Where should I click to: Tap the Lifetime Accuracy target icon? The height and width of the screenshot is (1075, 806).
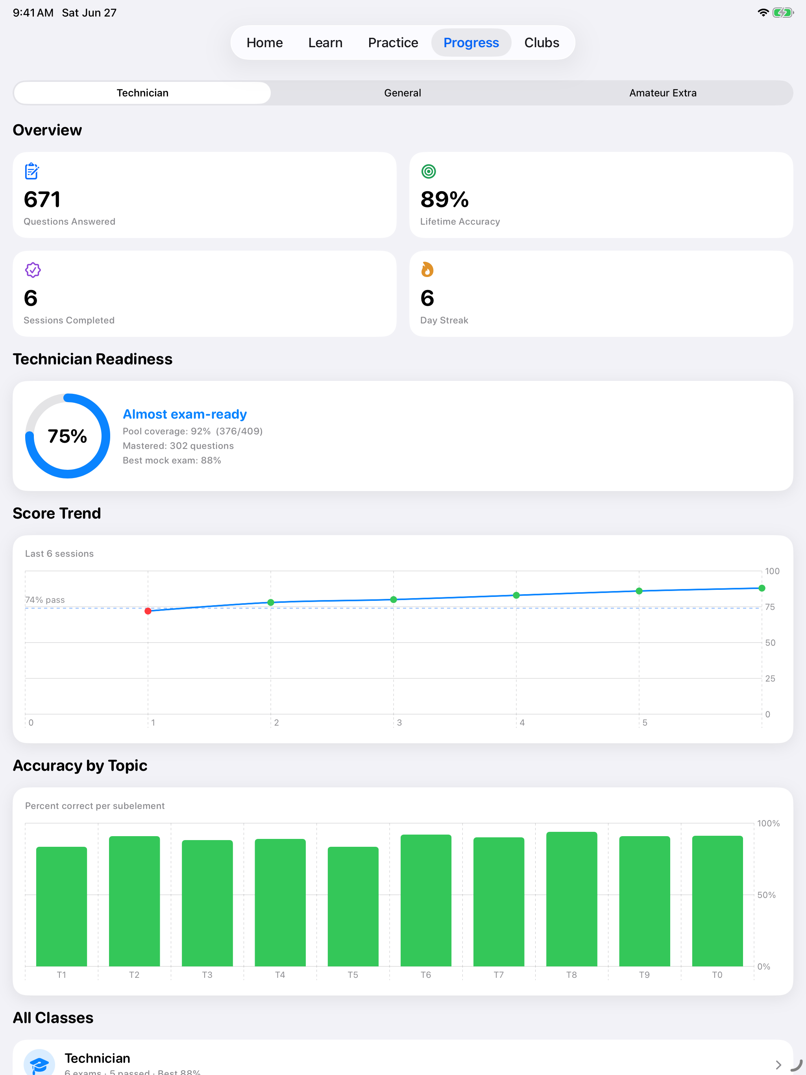tap(428, 171)
